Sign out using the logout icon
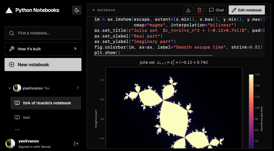Screen dimensions: 274x151 click(76, 144)
